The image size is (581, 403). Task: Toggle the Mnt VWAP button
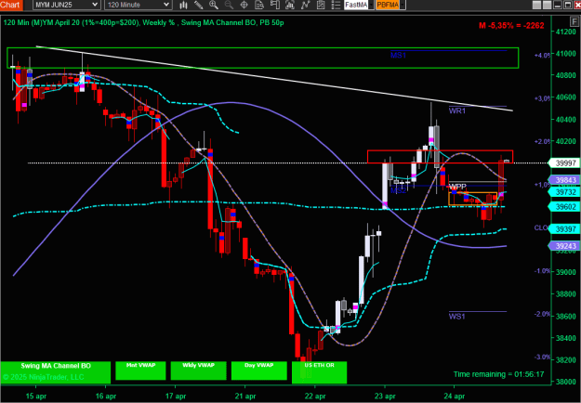point(140,370)
